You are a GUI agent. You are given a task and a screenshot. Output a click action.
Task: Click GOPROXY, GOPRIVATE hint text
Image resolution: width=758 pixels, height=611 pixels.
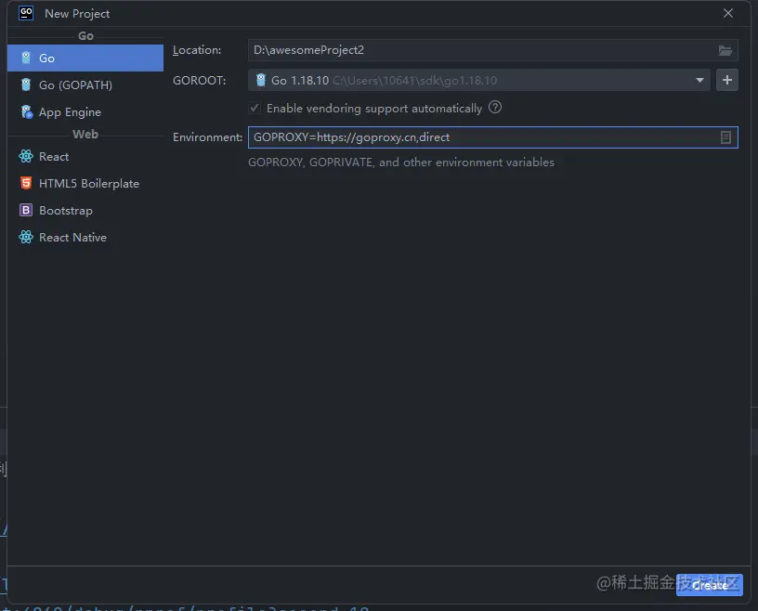tap(401, 162)
